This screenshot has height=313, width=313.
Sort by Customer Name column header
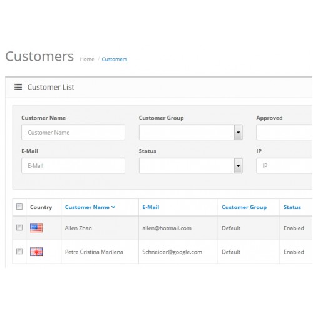coord(87,207)
